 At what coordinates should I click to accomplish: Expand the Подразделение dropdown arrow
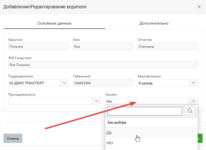tap(64, 83)
